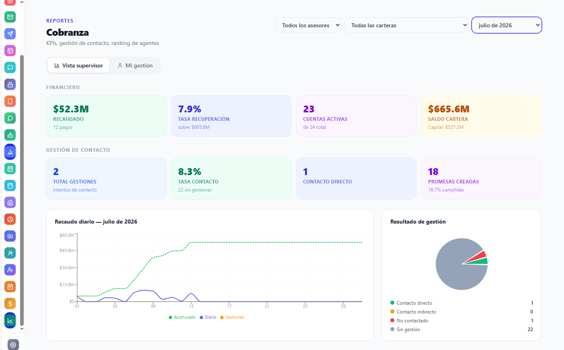Select the '1' Contacto Directo card
This screenshot has width=564, height=350.
pyautogui.click(x=356, y=179)
